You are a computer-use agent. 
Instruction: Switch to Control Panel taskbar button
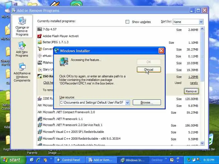(70, 160)
